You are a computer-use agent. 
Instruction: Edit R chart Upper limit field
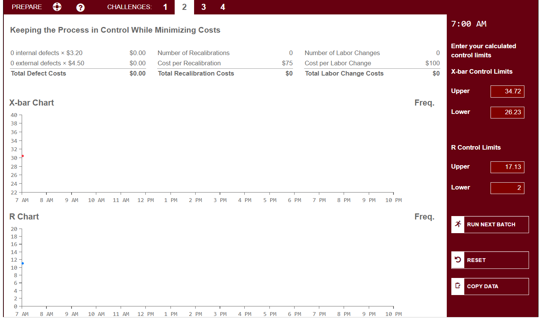click(507, 167)
